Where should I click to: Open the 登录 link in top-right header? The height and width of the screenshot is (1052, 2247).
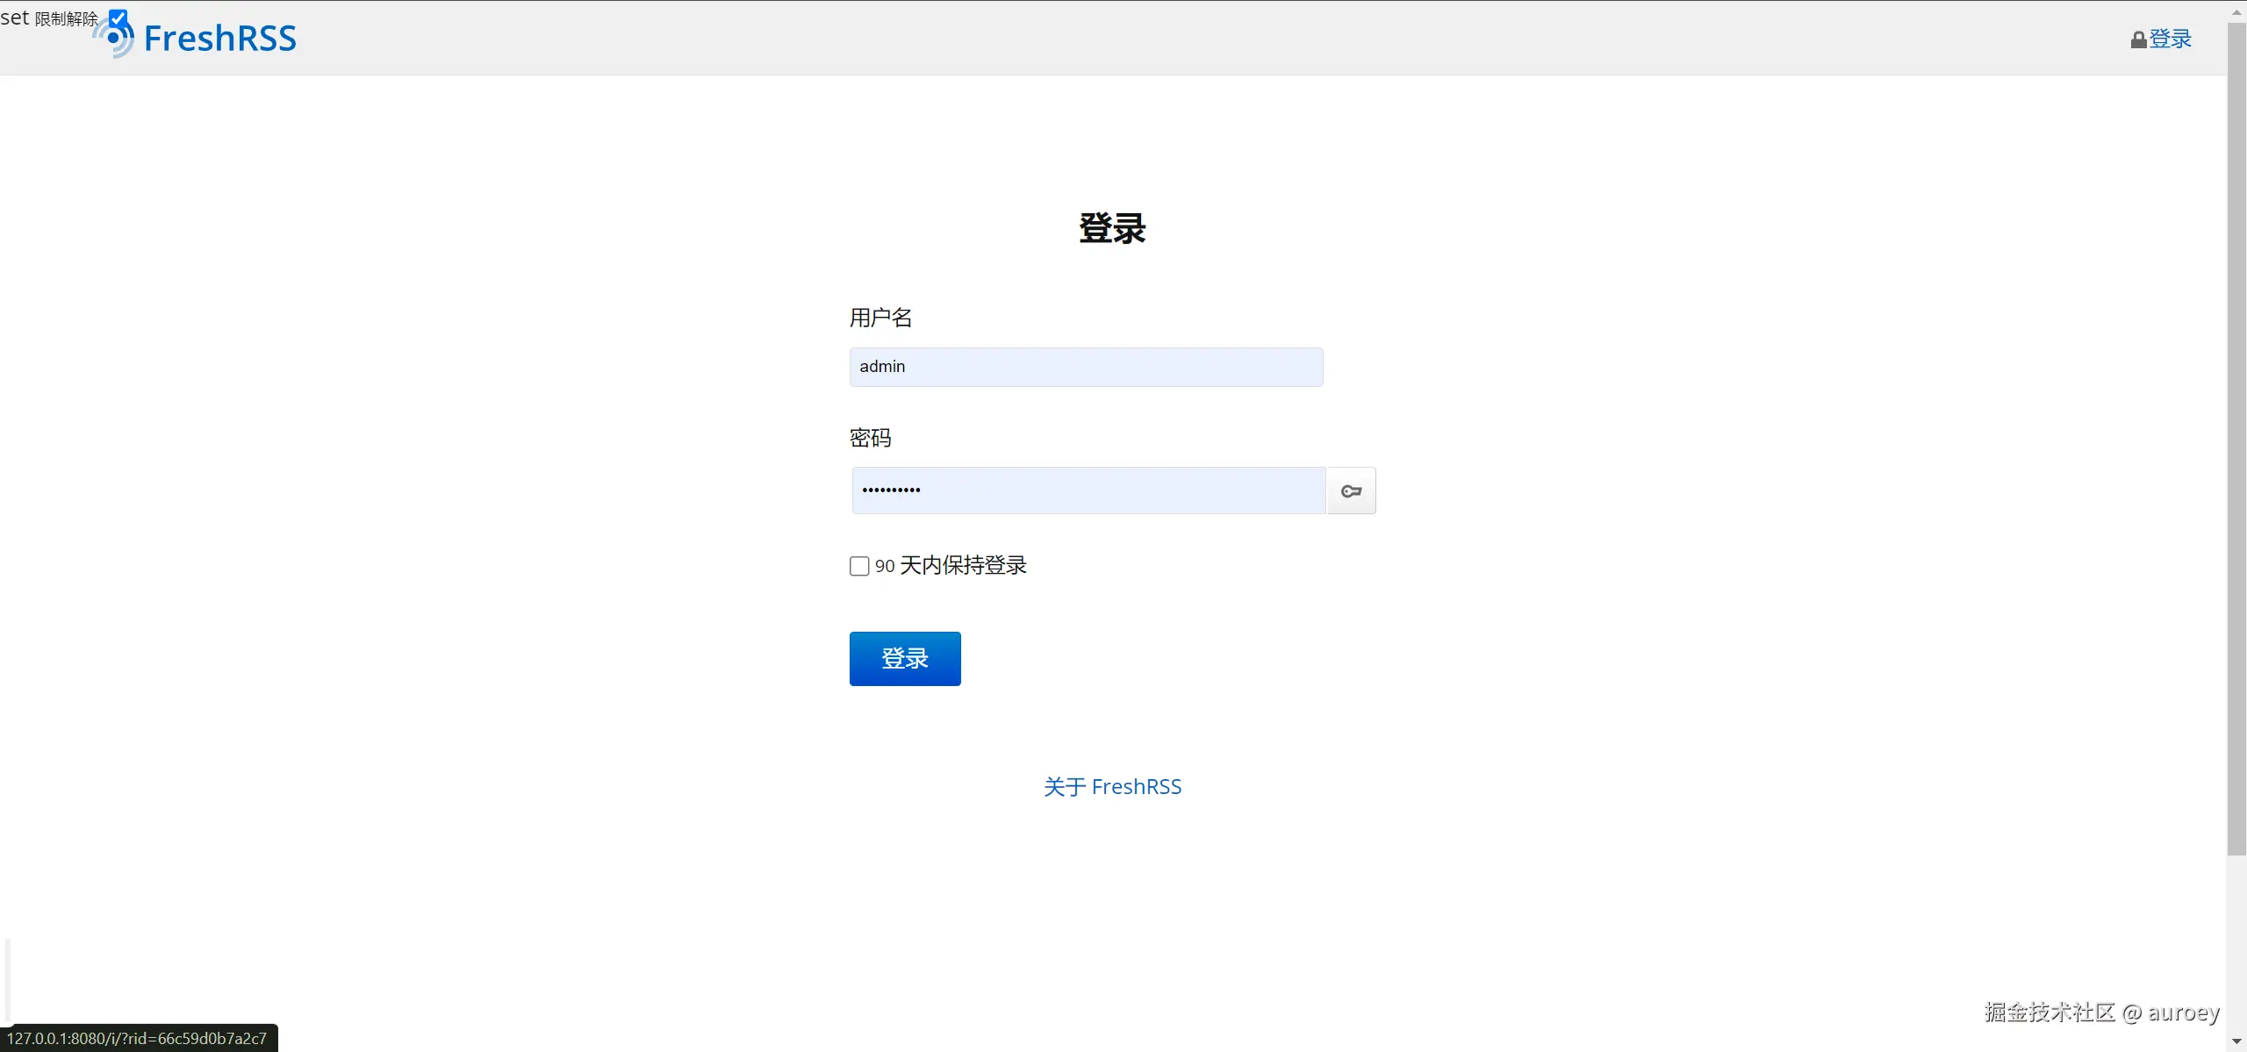(2170, 39)
